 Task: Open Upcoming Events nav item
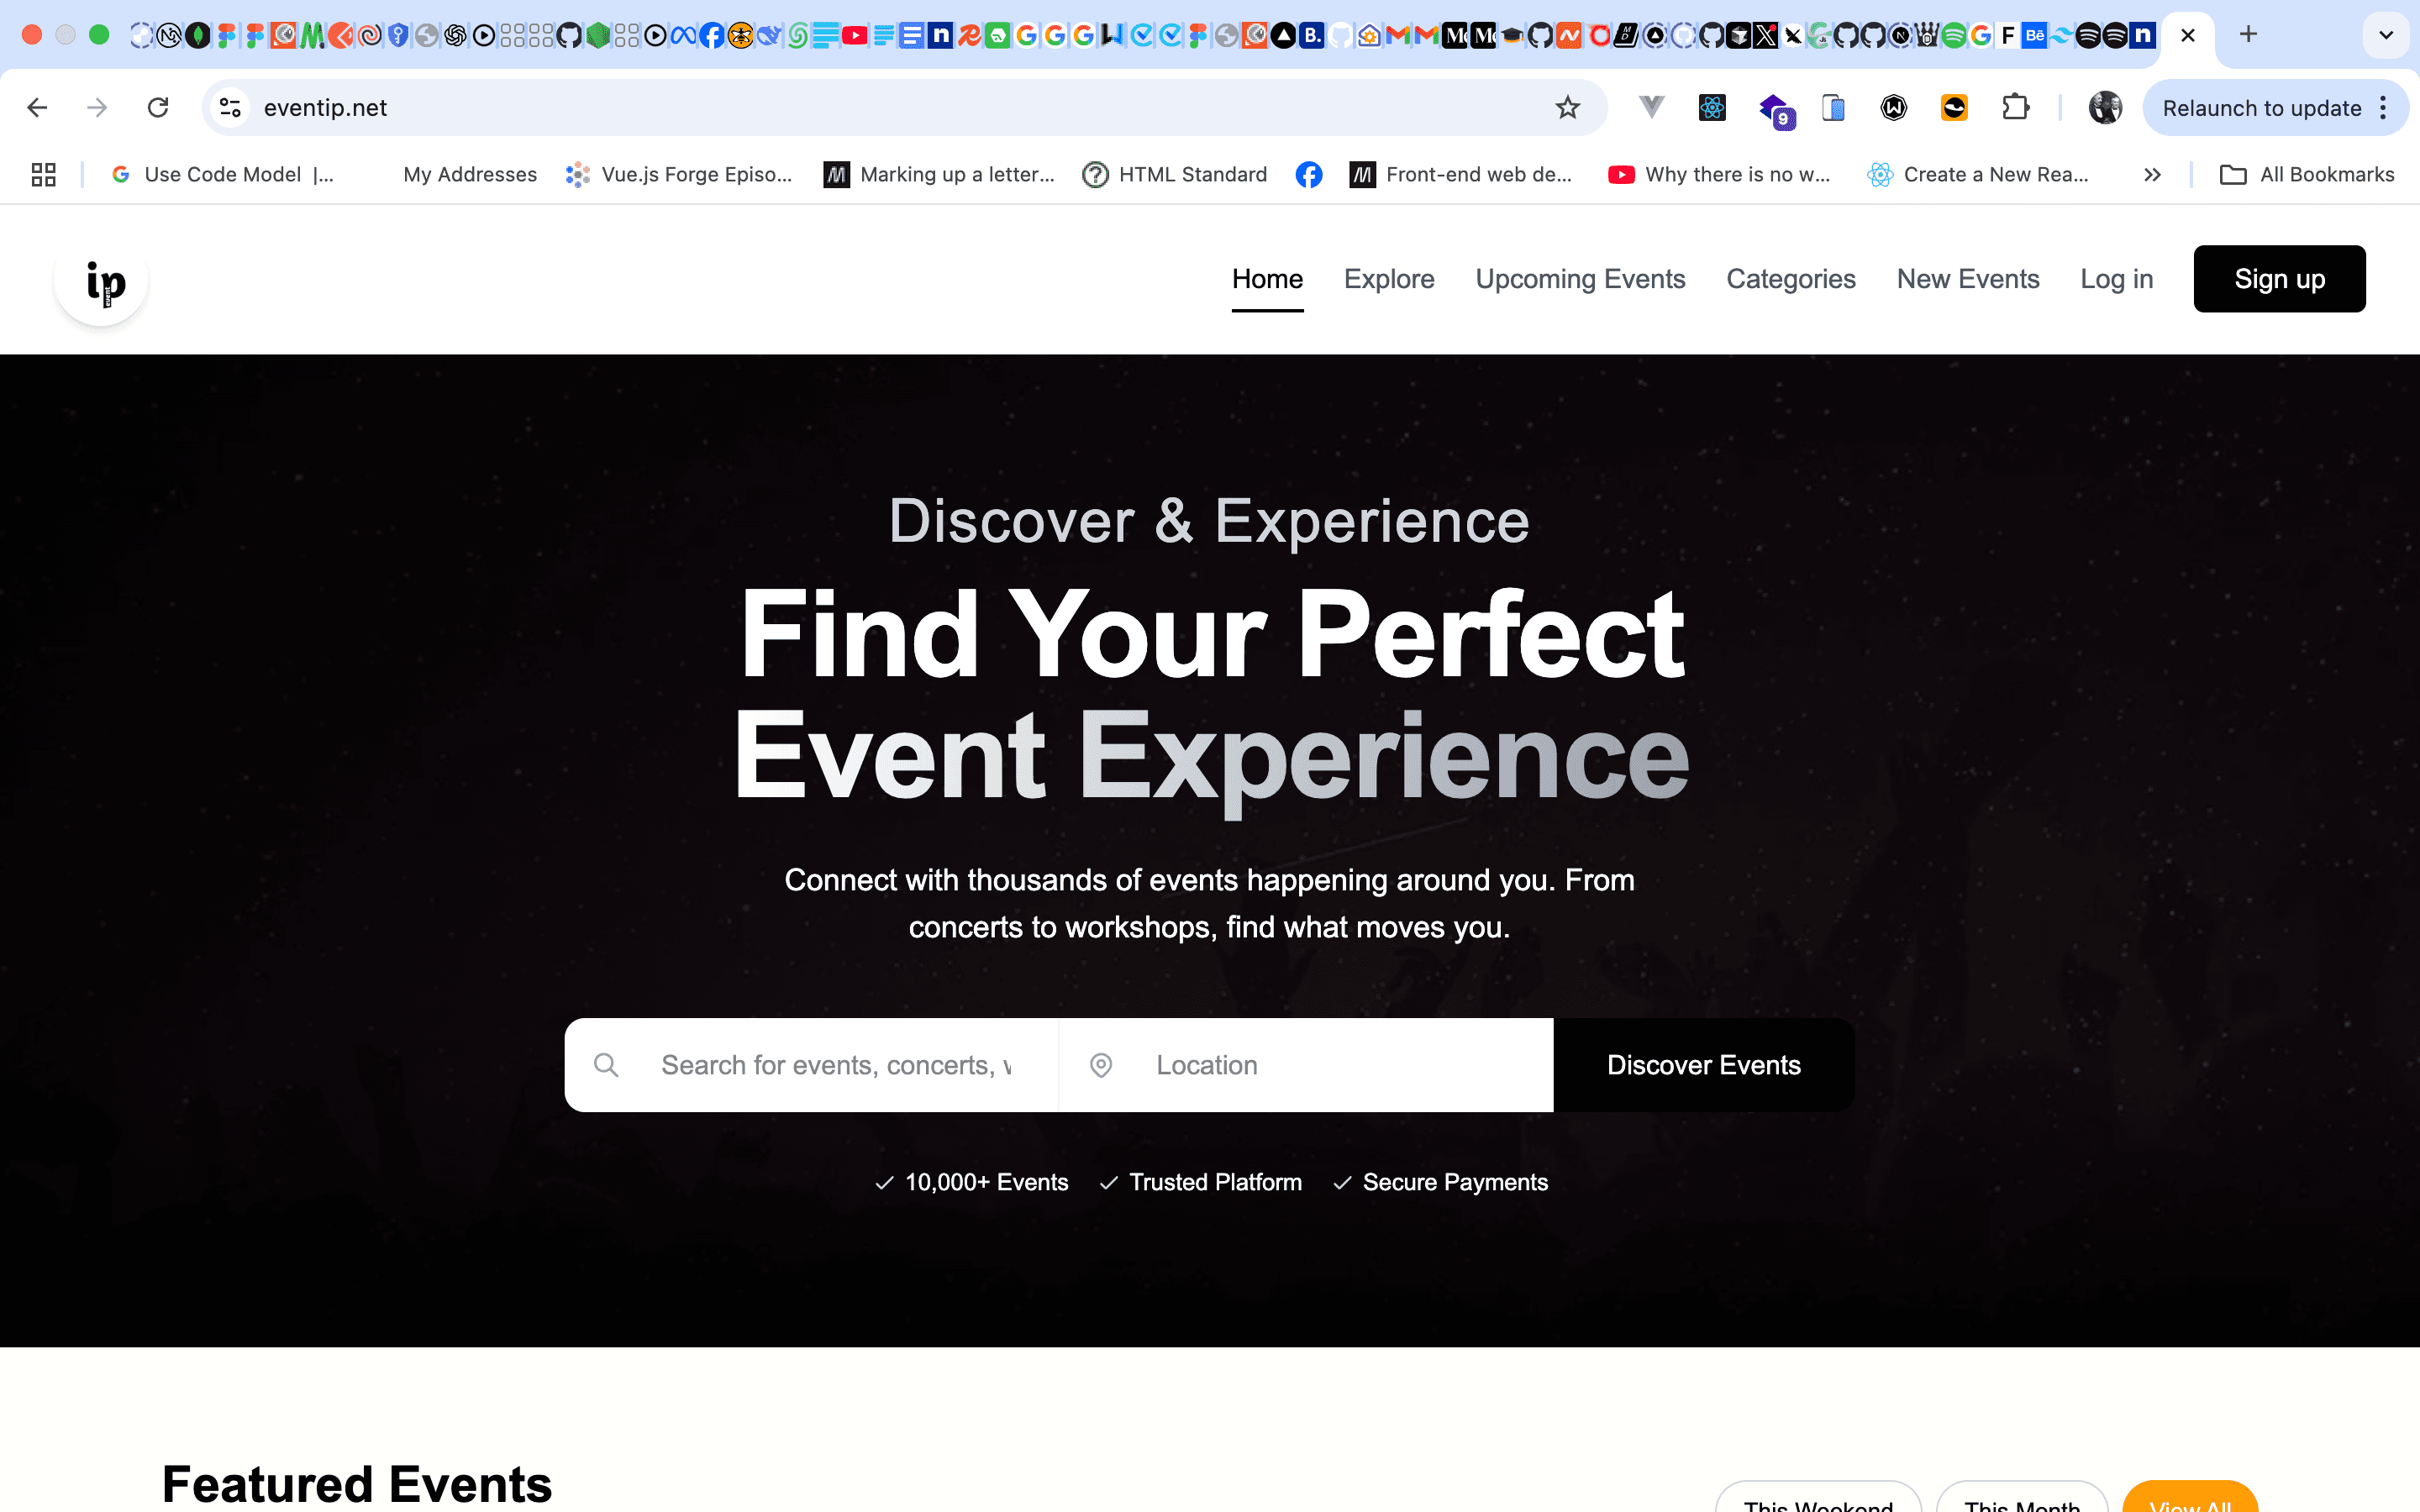point(1580,279)
